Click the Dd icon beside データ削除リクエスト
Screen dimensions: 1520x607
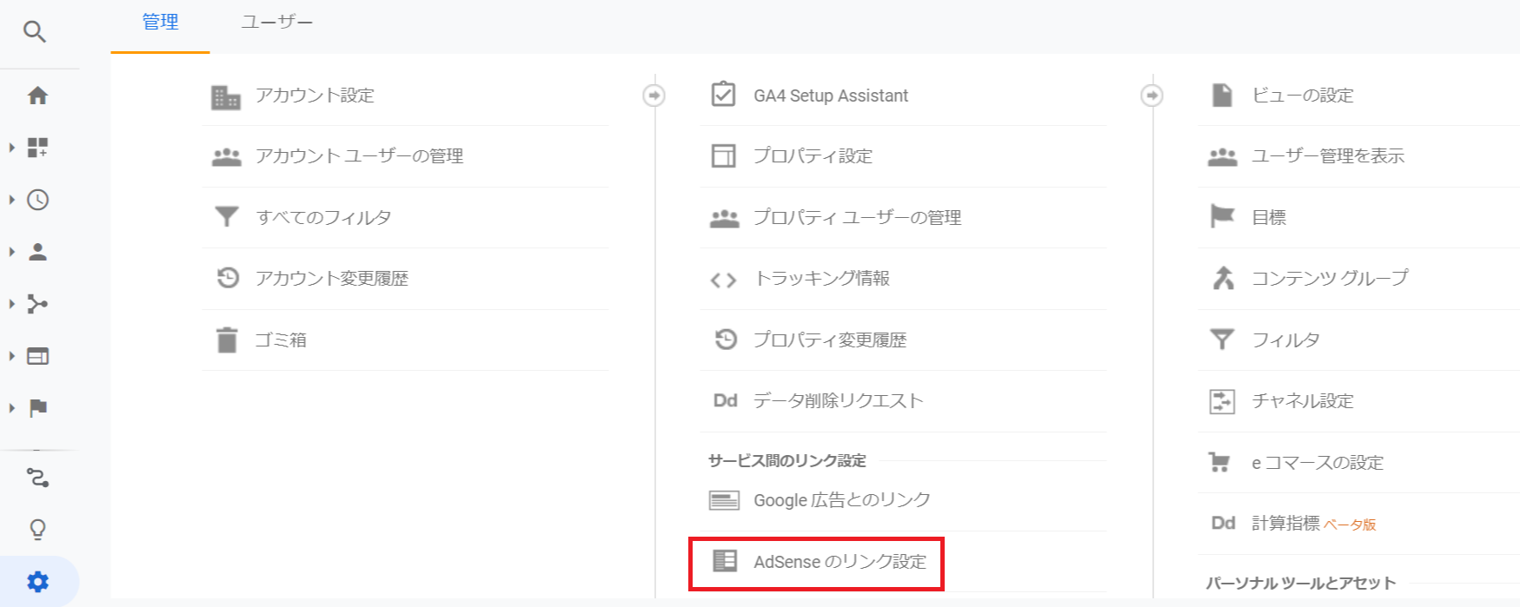725,400
